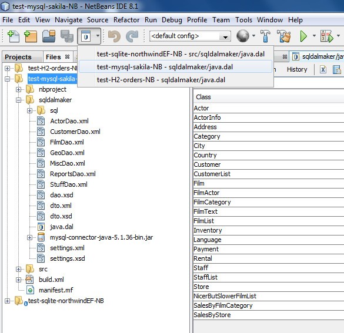Select CustomerDao.xml in the file tree
This screenshot has width=344, height=333.
point(75,132)
